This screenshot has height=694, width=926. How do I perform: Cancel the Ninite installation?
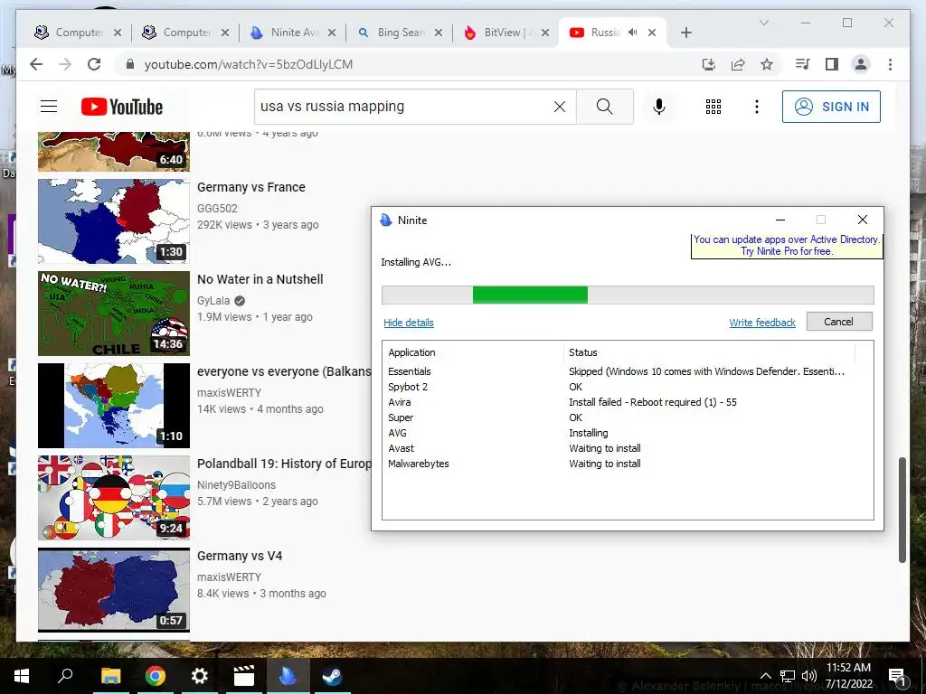tap(839, 322)
